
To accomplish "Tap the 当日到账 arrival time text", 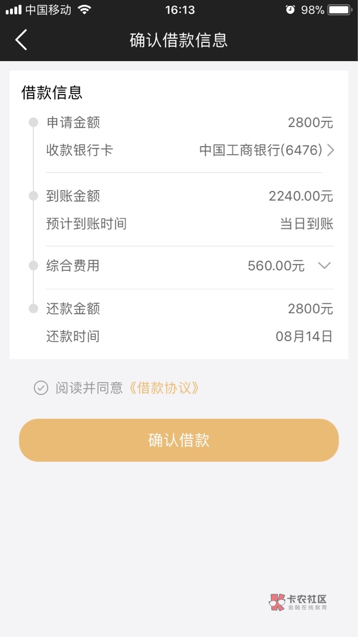I will [x=307, y=224].
